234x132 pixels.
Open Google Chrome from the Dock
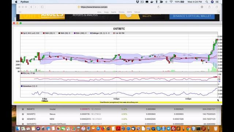tap(188, 129)
